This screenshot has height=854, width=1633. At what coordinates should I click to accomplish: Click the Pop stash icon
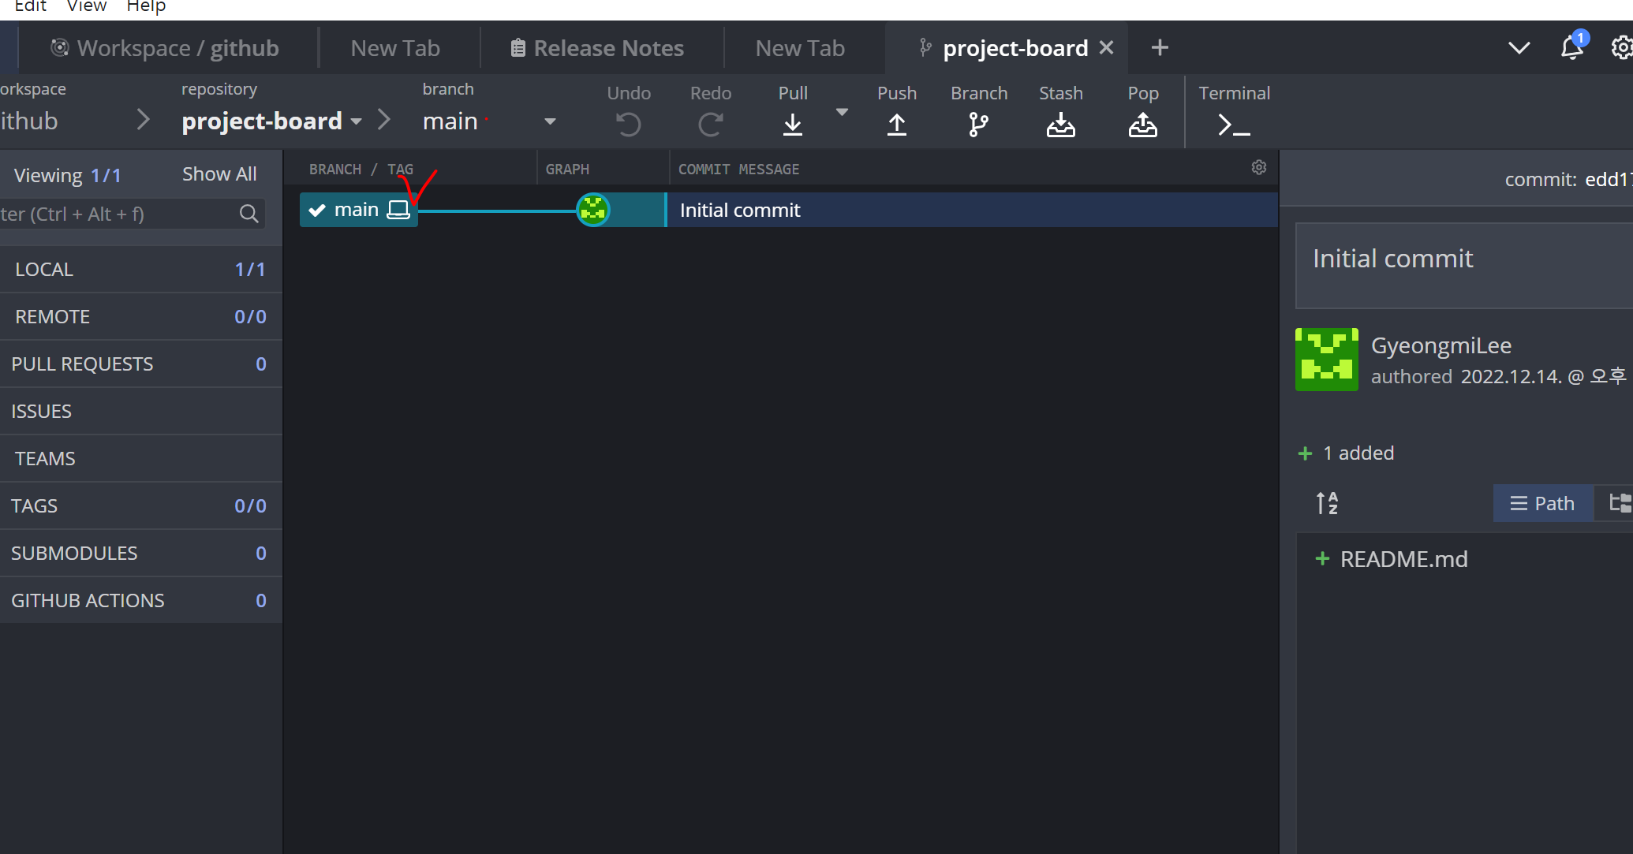click(1142, 125)
